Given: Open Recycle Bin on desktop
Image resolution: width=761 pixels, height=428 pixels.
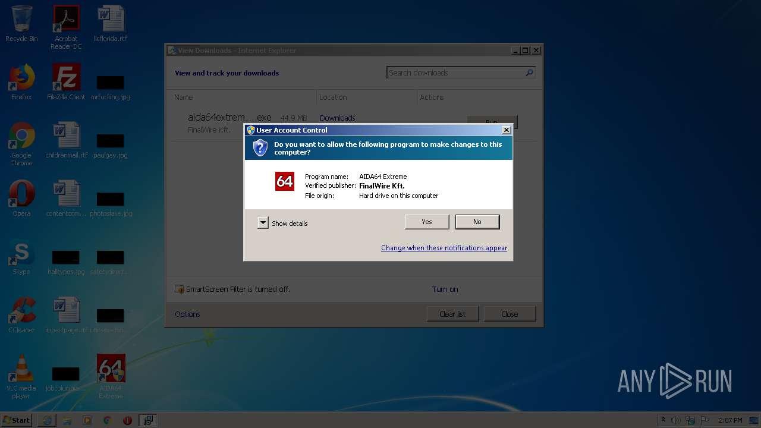Looking at the screenshot, I should (21, 24).
